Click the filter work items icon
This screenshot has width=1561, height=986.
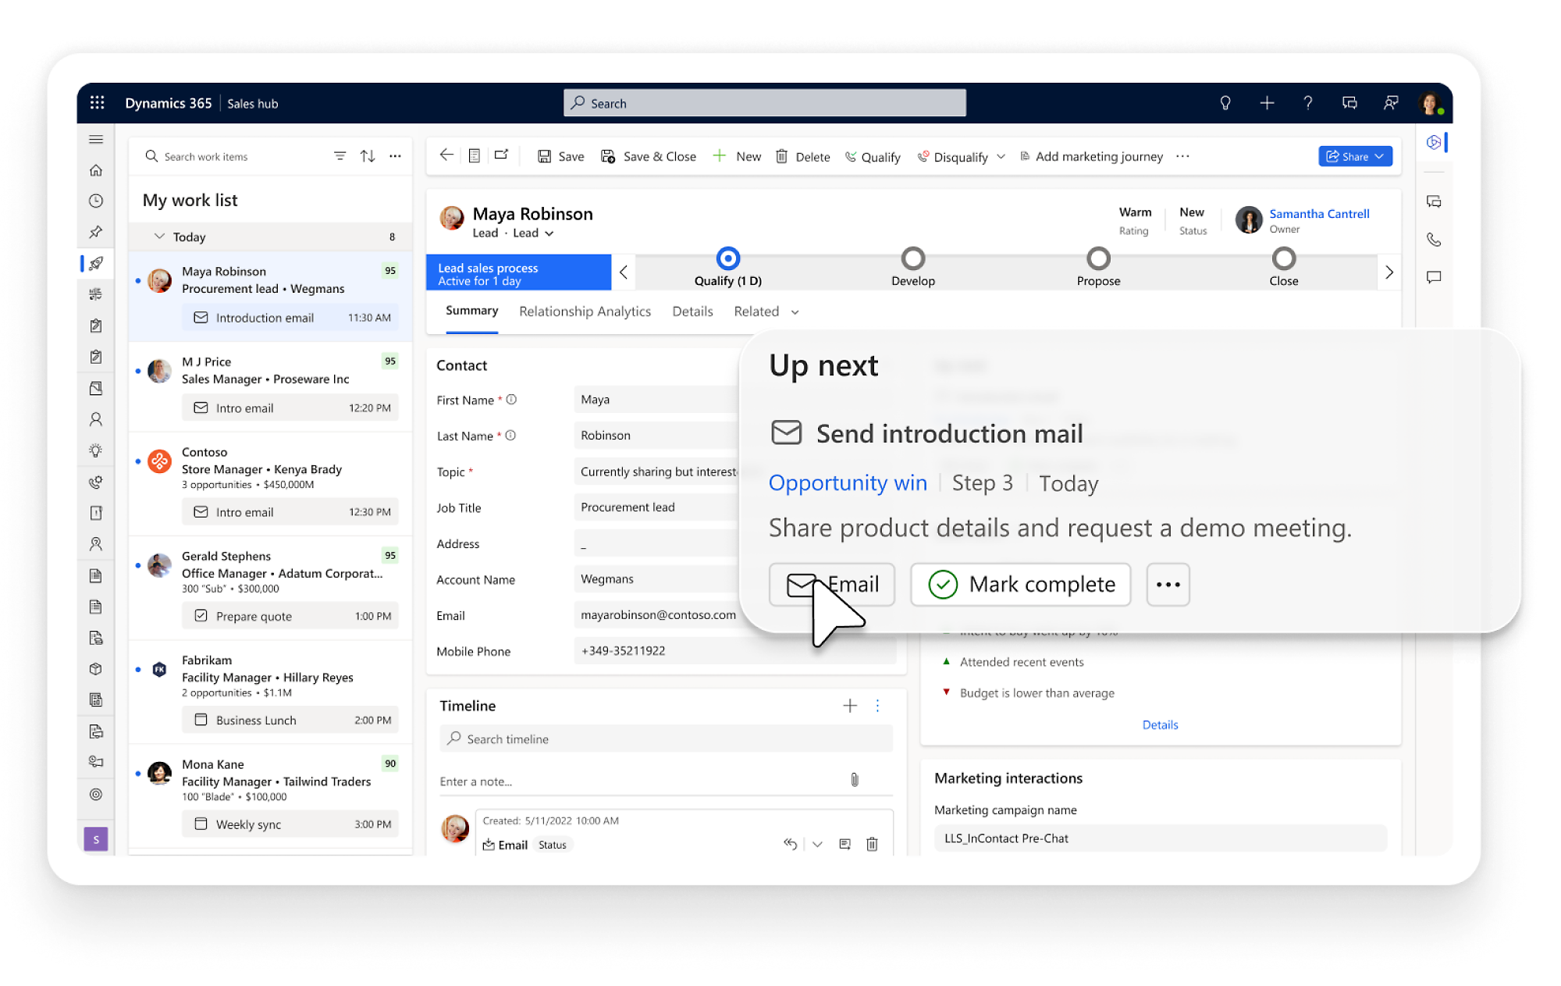(340, 156)
